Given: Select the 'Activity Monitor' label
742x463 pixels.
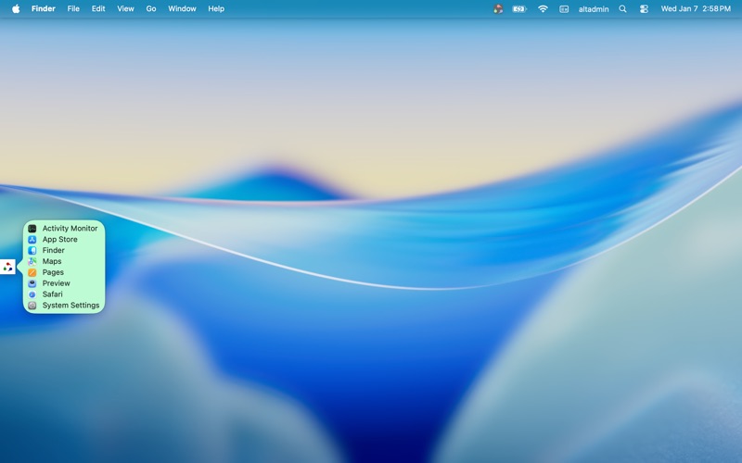Looking at the screenshot, I should [x=70, y=228].
